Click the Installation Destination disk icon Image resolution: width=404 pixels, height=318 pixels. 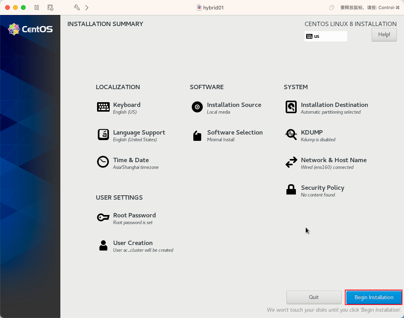coord(291,107)
